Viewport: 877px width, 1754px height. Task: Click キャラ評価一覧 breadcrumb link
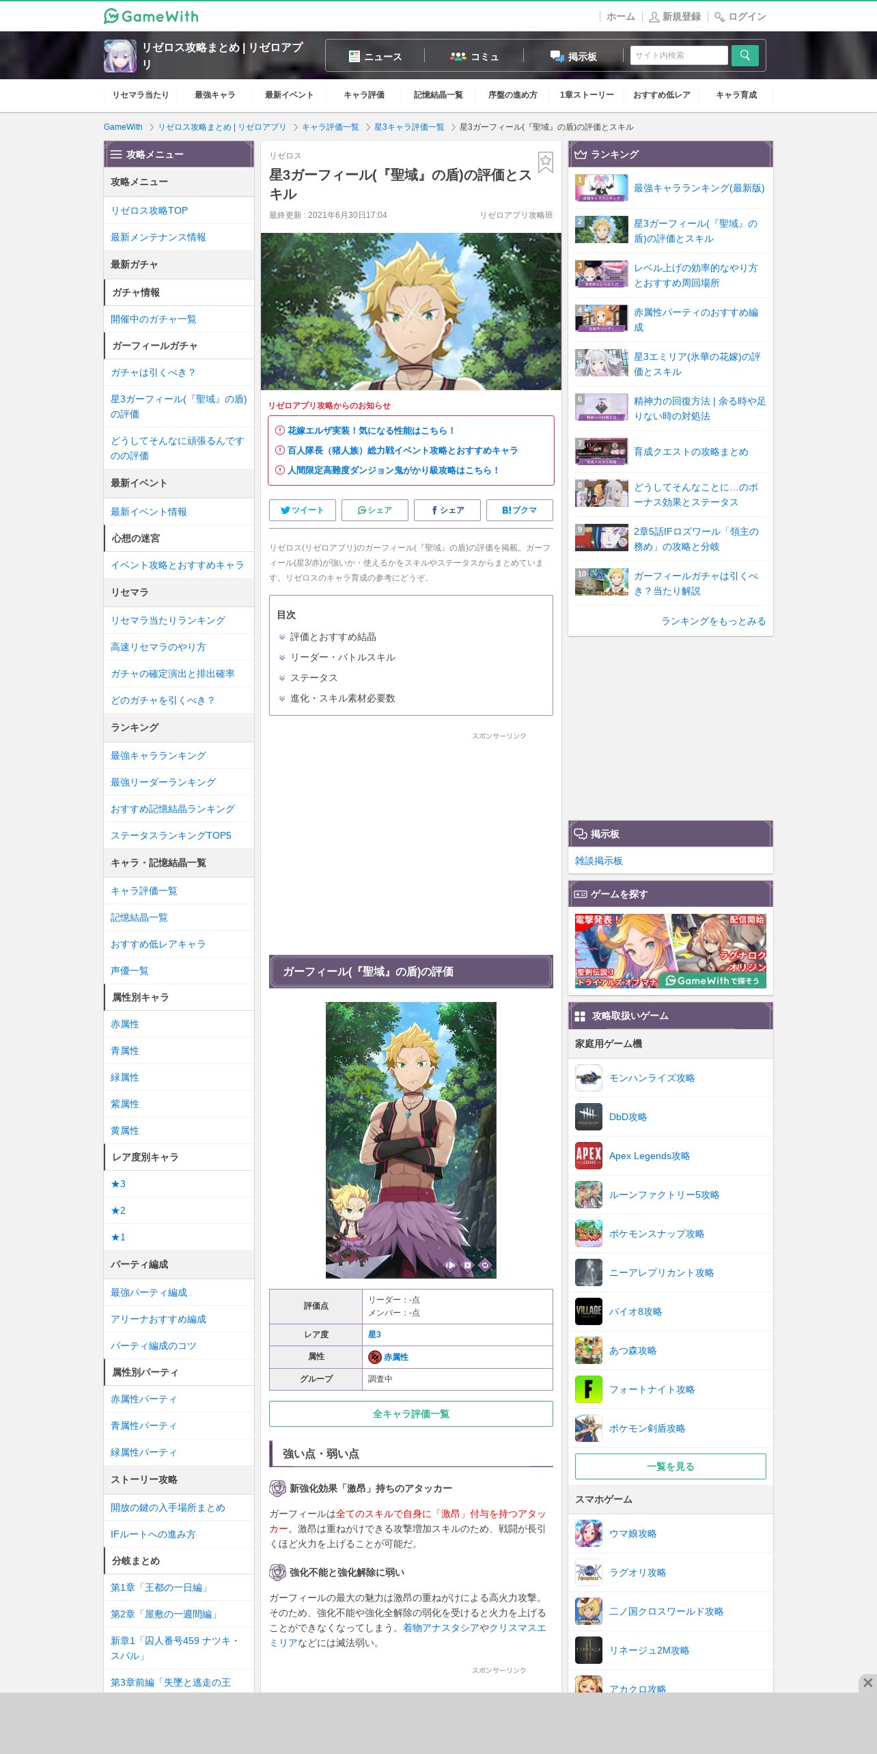click(x=330, y=127)
